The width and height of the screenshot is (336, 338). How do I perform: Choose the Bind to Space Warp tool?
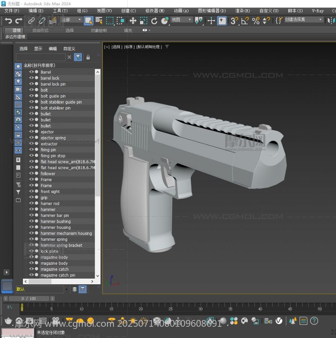coord(53,21)
